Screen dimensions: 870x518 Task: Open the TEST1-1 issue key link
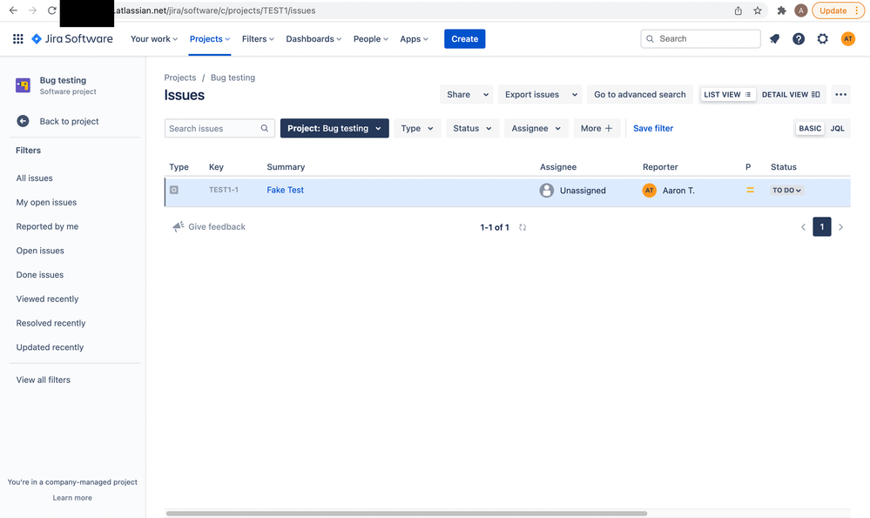click(224, 190)
